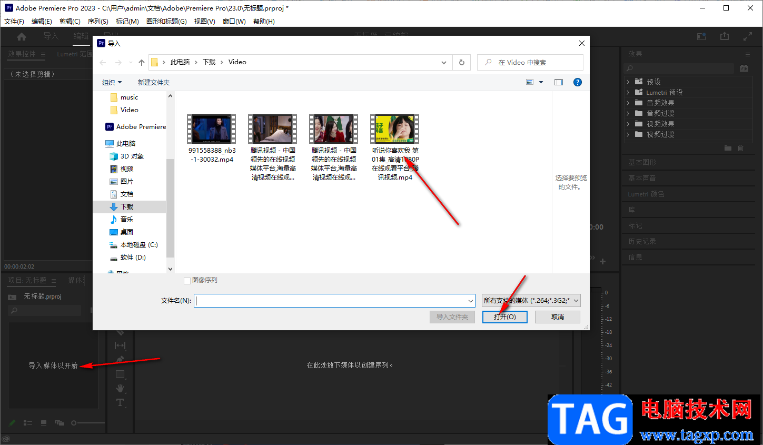Expand the 音频效果 folder
The image size is (763, 445).
tap(628, 103)
